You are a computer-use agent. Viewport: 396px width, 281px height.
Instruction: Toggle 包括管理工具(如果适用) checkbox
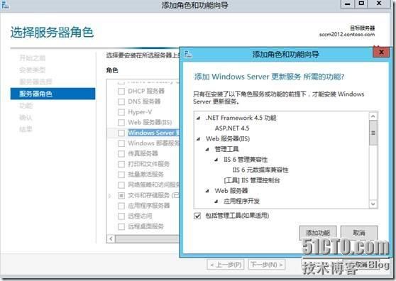(197, 216)
